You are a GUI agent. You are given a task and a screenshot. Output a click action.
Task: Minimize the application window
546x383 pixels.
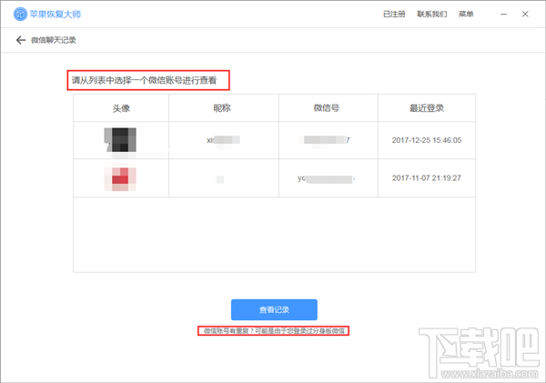(x=503, y=14)
